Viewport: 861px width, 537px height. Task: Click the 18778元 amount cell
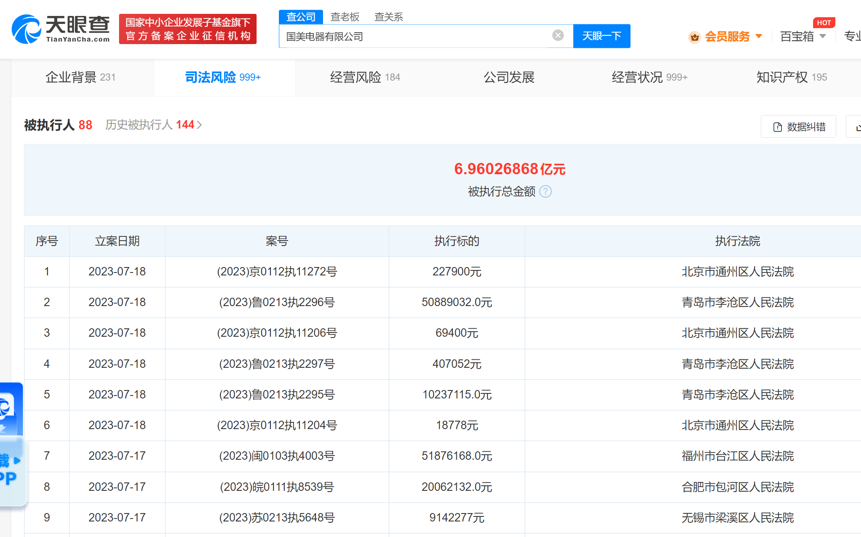(457, 425)
